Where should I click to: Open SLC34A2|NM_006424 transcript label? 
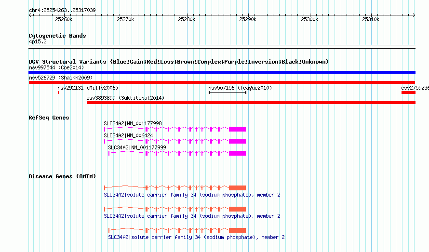(128, 135)
